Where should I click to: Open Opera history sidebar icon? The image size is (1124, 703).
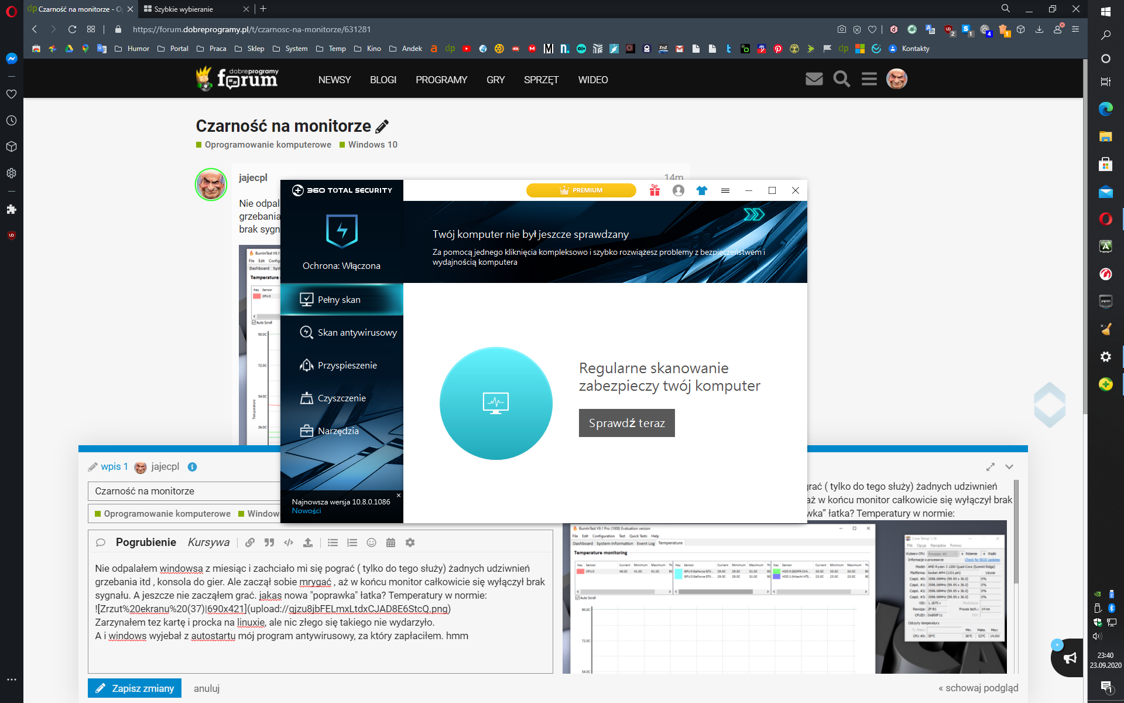[11, 120]
